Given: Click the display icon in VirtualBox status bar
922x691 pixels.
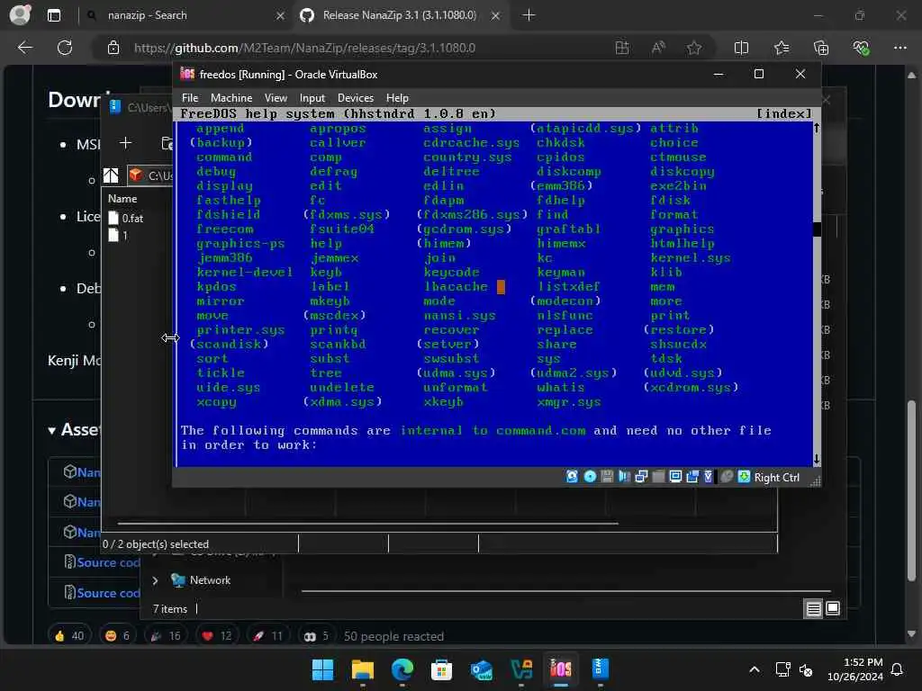Looking at the screenshot, I should click(675, 477).
